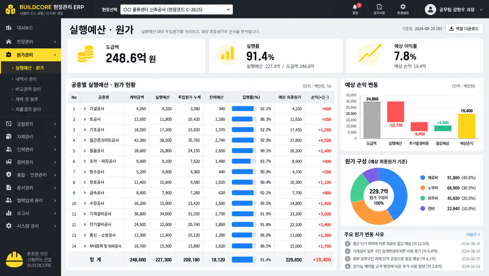Expand the 가설공사 row
The height and width of the screenshot is (276, 489).
point(85,108)
